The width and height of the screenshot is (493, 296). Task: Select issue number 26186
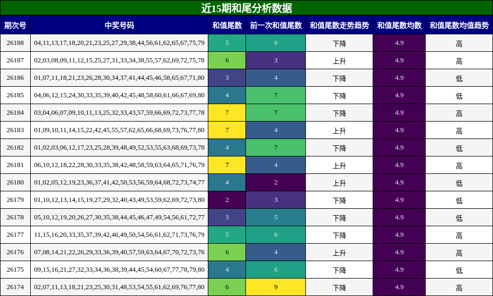point(15,78)
